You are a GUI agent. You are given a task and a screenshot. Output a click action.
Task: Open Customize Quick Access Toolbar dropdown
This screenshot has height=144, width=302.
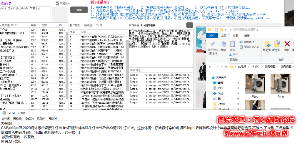tap(226, 30)
